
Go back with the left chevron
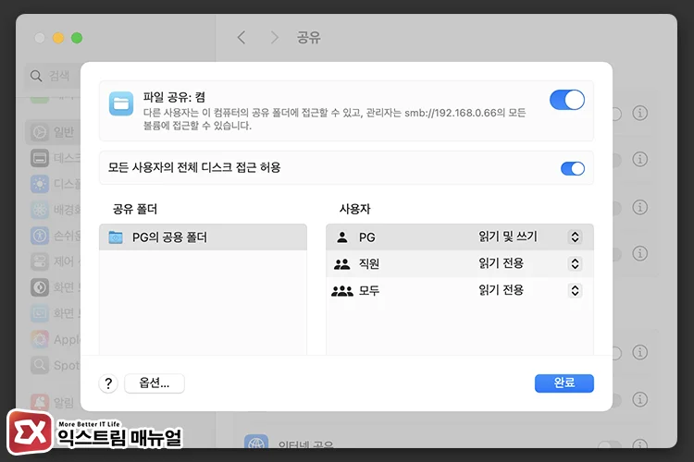(x=242, y=38)
